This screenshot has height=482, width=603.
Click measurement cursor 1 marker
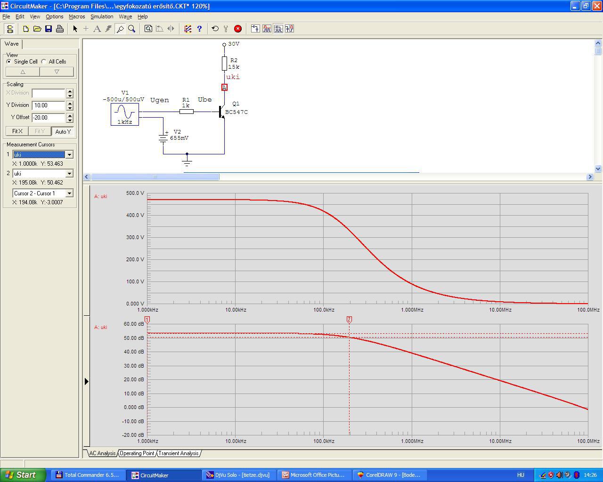pos(147,320)
